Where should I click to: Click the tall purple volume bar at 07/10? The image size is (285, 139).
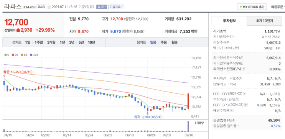coord(188,126)
